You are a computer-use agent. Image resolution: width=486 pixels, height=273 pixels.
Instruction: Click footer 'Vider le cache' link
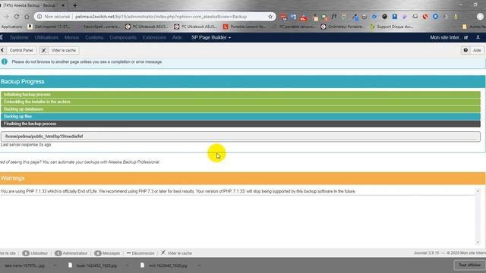176,253
